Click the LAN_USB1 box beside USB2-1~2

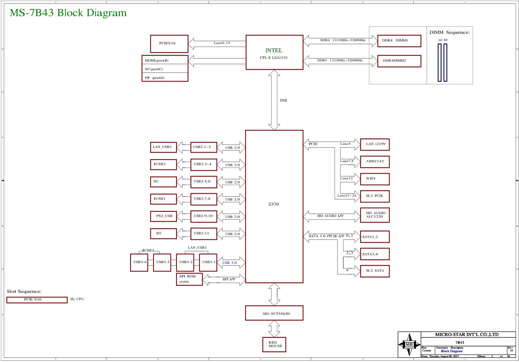163,147
